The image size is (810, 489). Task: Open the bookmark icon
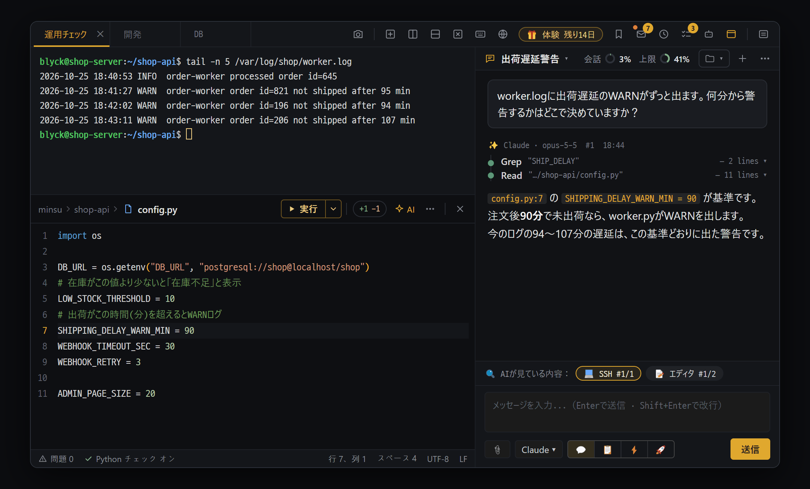click(x=618, y=34)
